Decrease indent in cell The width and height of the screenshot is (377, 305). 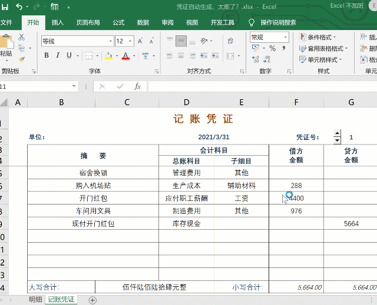coord(204,56)
